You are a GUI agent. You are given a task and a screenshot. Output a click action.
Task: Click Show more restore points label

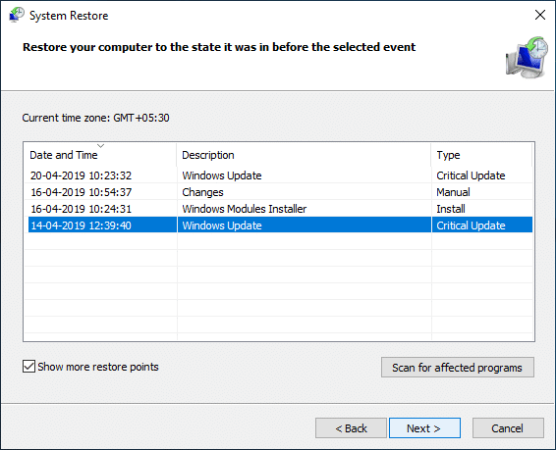click(98, 367)
